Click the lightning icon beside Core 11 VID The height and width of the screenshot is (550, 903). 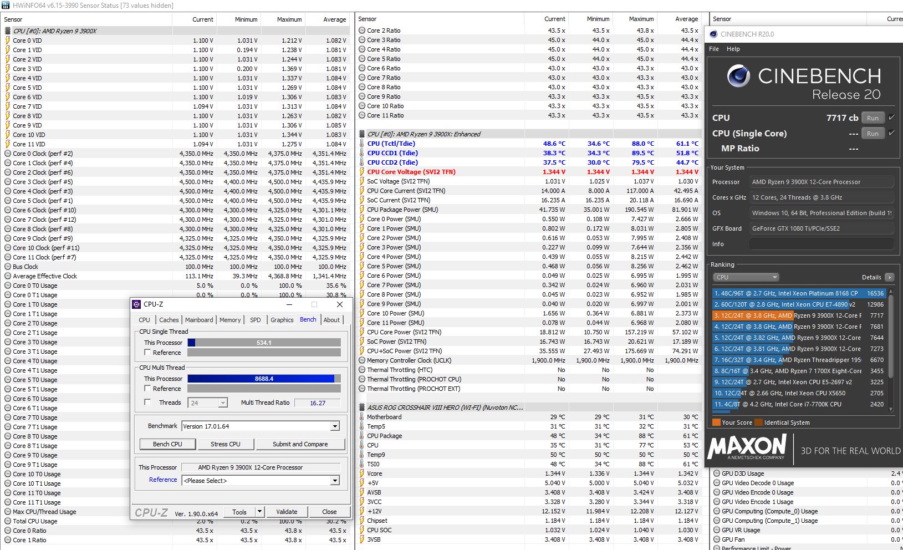(8, 144)
